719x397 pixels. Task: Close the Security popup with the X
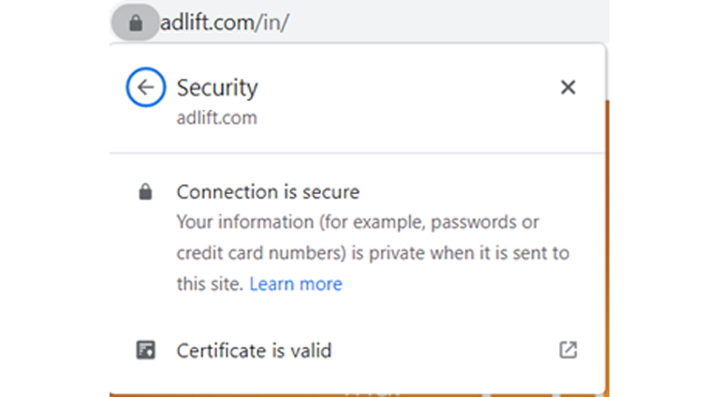pos(567,87)
